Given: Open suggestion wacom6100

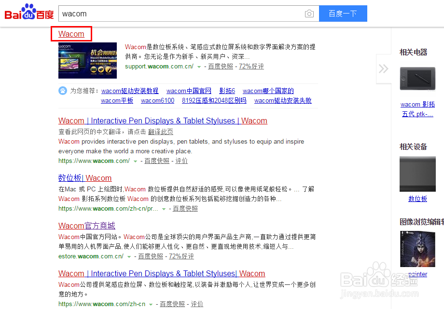Looking at the screenshot, I should click(x=157, y=100).
